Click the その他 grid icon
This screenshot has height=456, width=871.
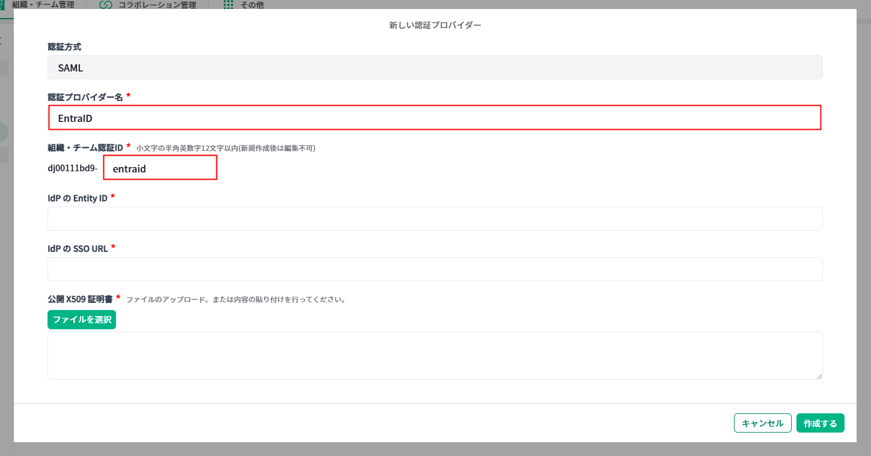(x=228, y=5)
